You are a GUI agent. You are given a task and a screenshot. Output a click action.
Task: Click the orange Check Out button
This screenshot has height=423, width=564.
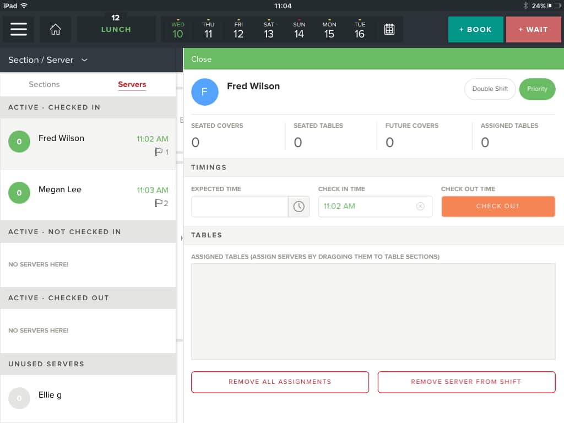click(x=498, y=207)
